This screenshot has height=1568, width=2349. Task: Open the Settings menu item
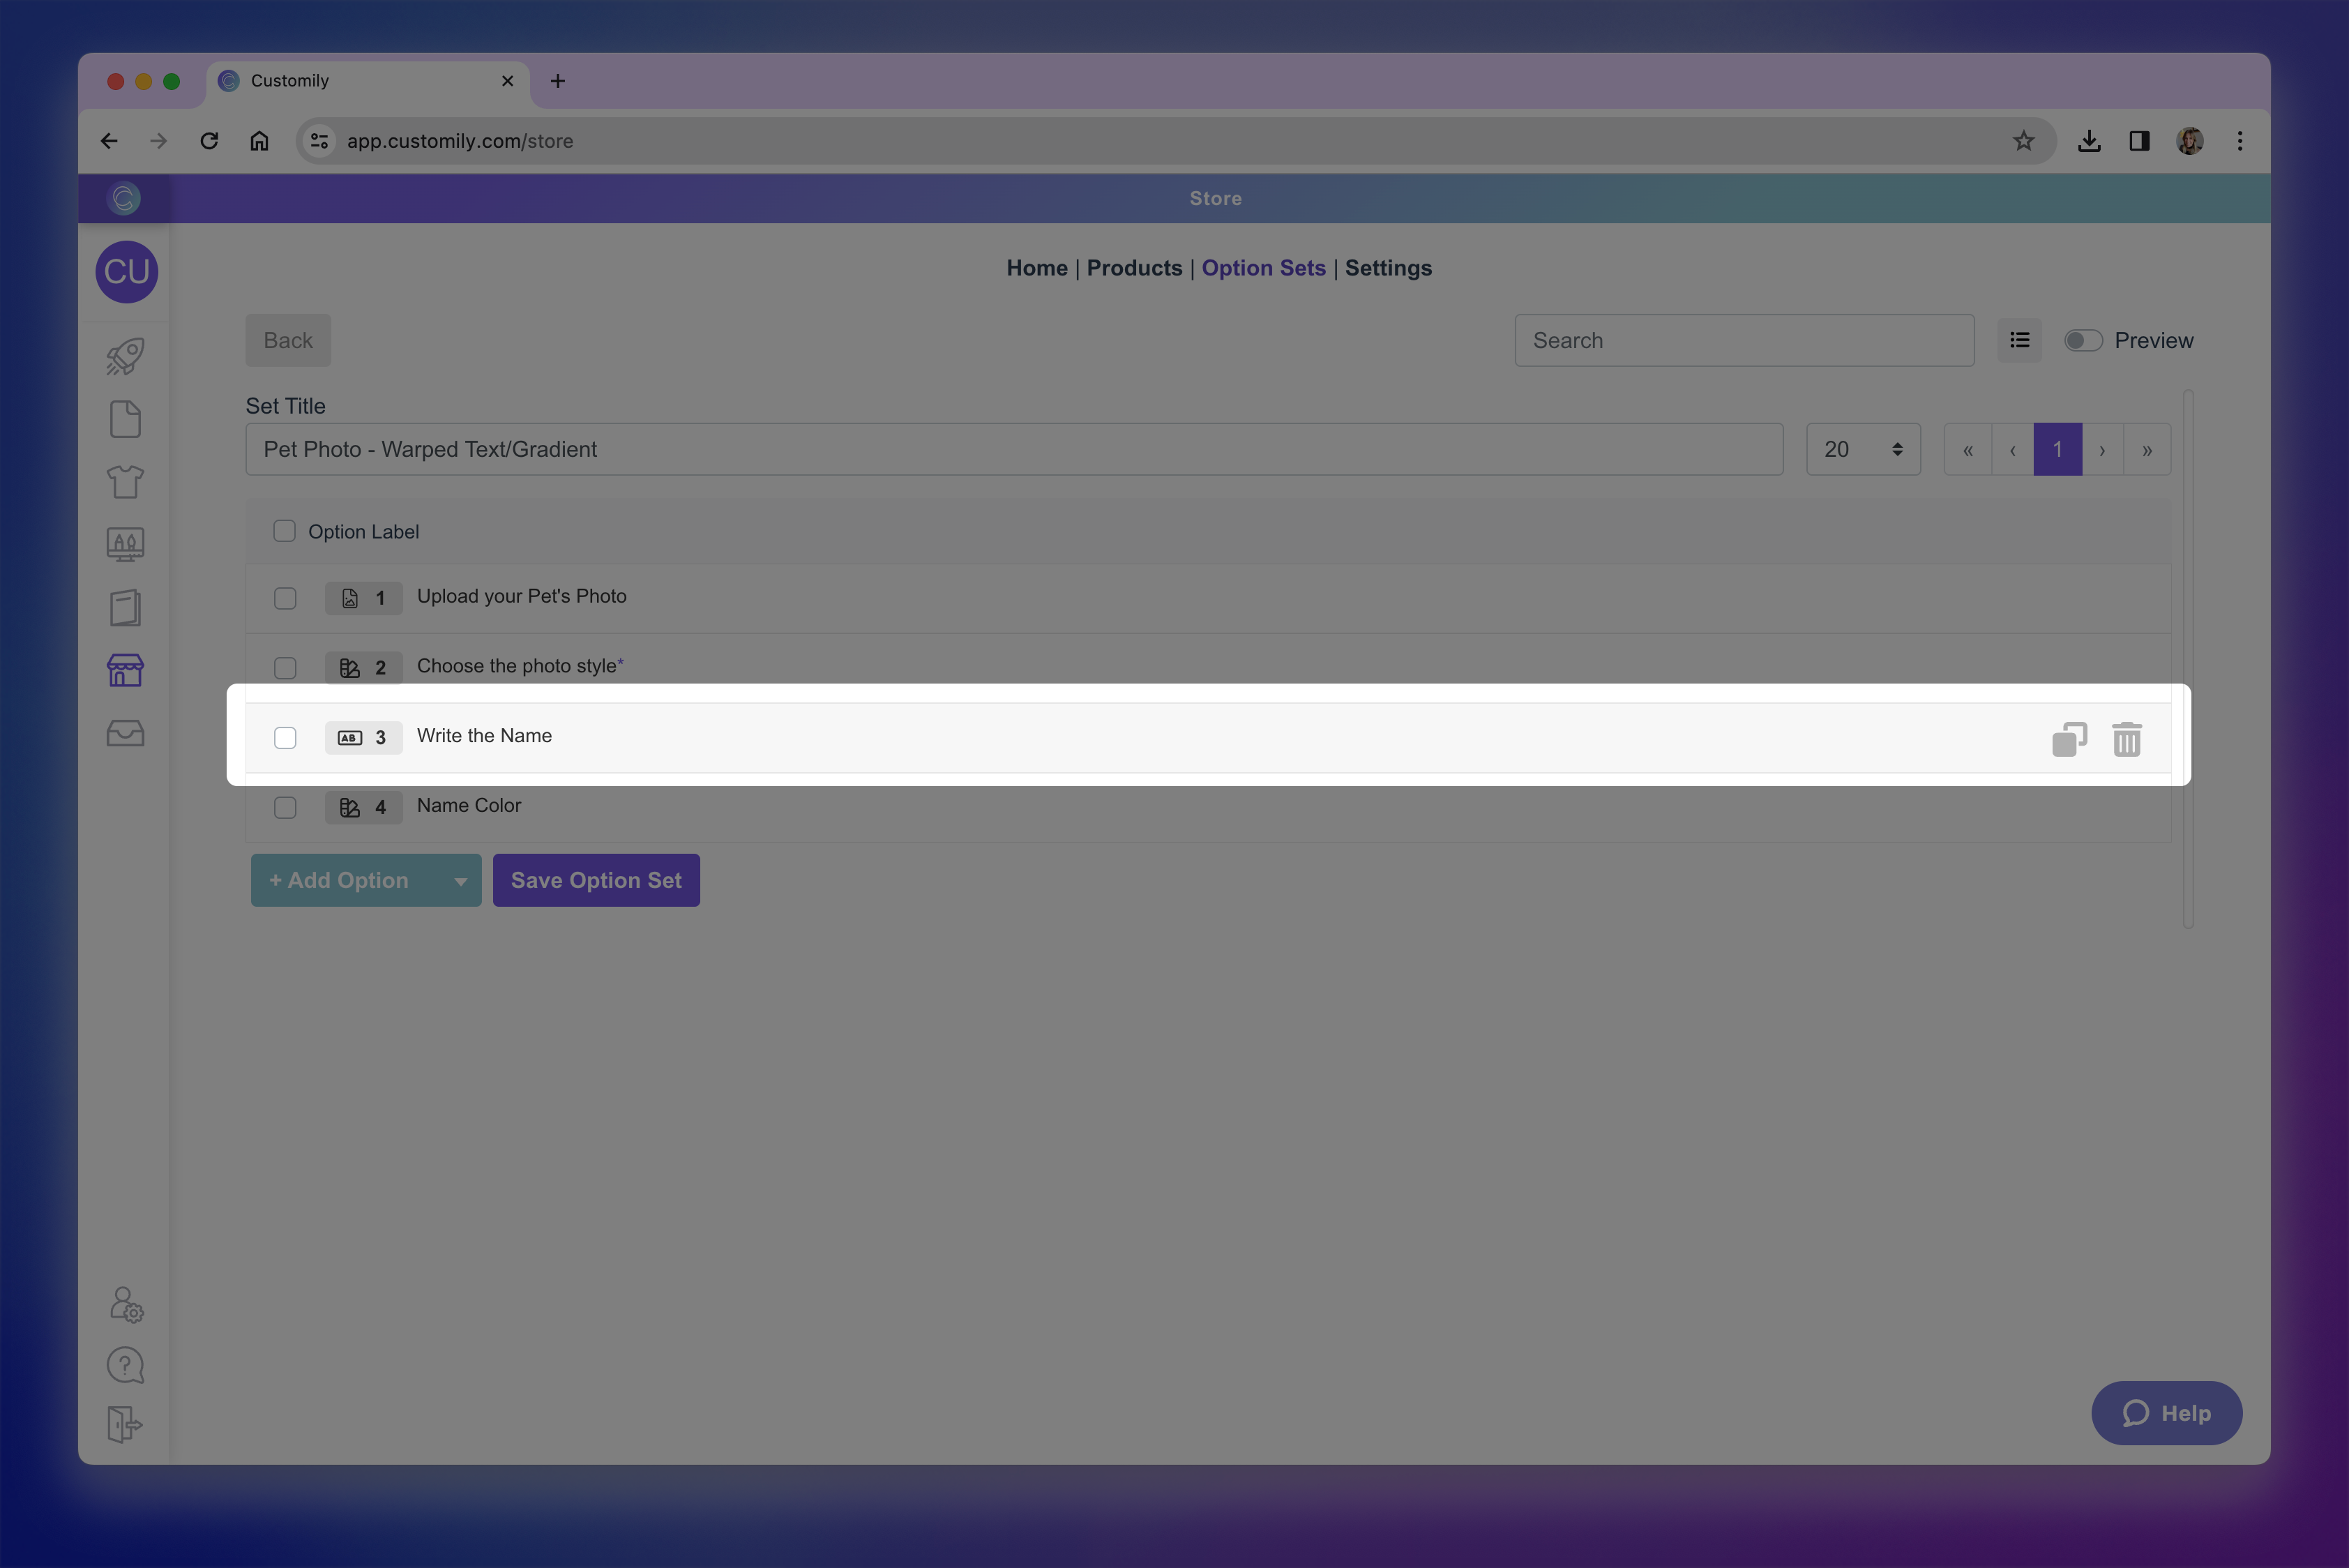pyautogui.click(x=1388, y=268)
